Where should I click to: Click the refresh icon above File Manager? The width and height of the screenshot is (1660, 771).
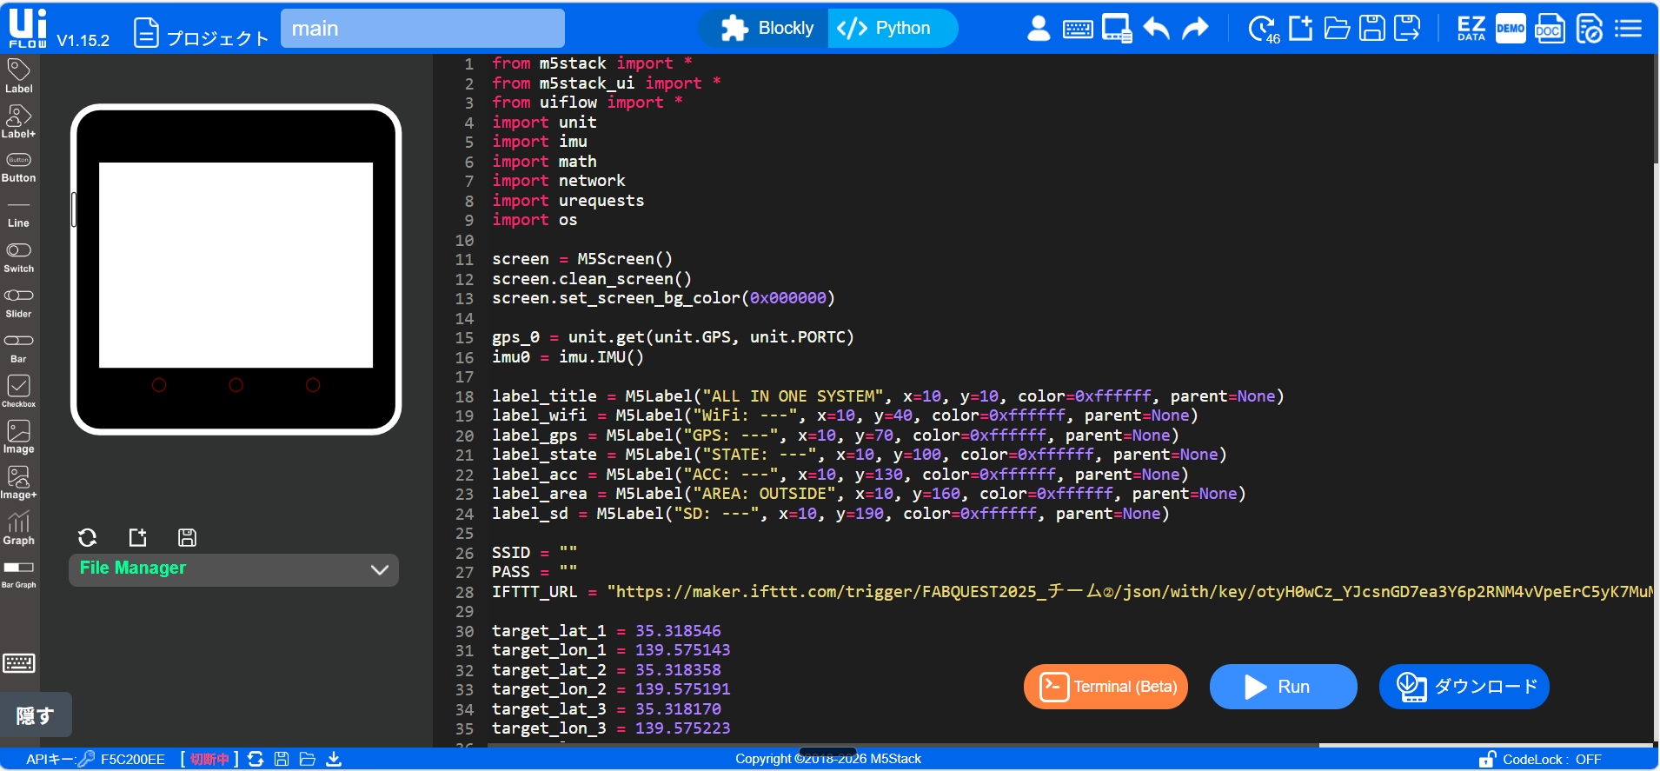pyautogui.click(x=88, y=537)
